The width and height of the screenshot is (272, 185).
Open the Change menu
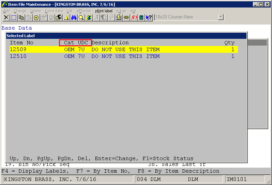pyautogui.click(x=20, y=11)
